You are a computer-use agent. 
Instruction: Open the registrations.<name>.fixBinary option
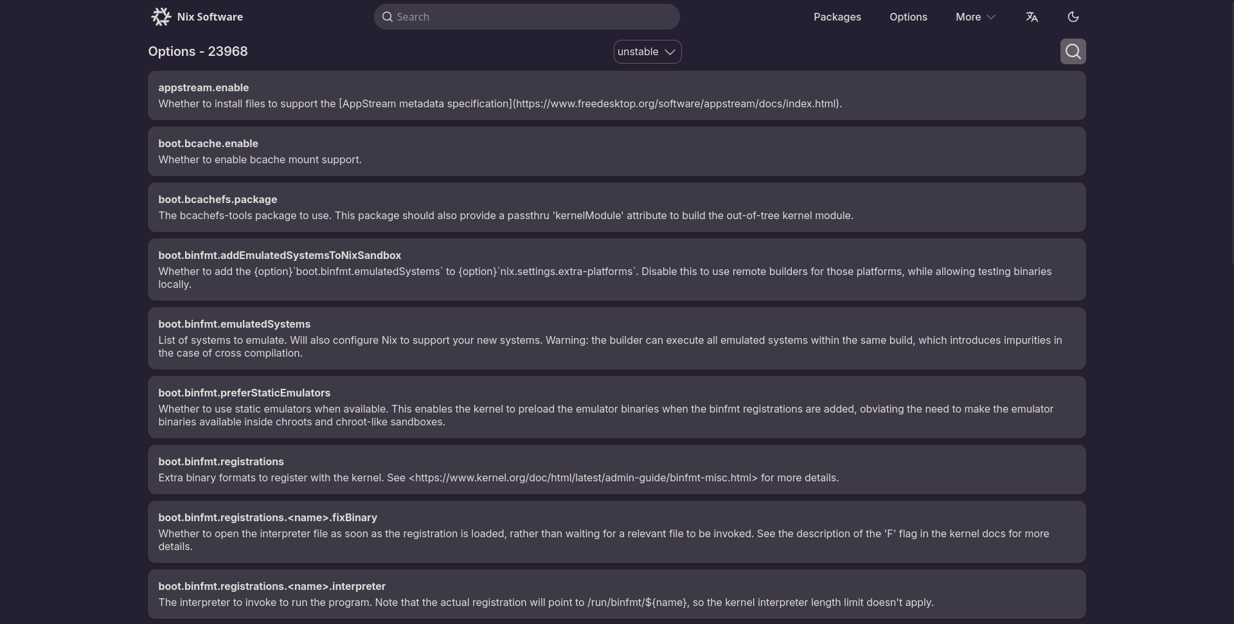267,517
